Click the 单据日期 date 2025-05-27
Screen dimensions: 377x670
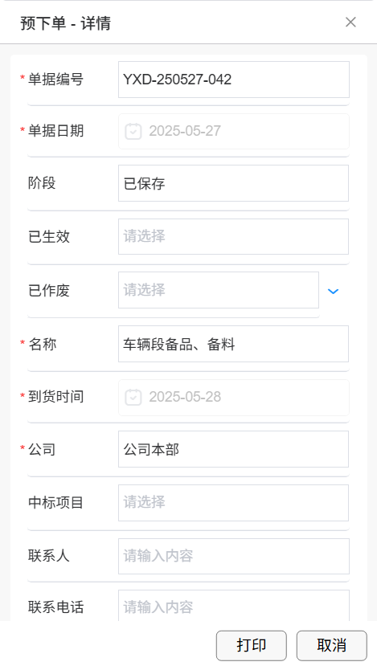click(185, 131)
